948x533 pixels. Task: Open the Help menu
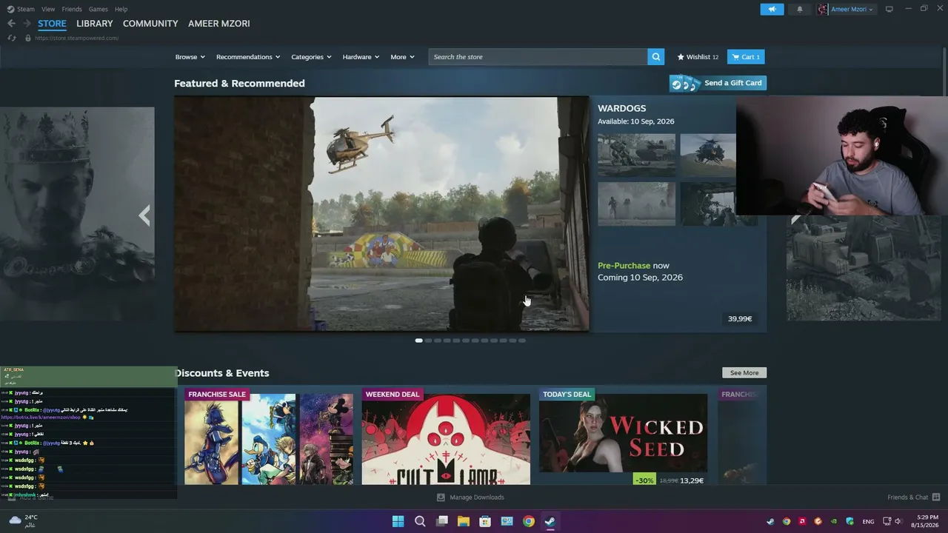click(121, 9)
